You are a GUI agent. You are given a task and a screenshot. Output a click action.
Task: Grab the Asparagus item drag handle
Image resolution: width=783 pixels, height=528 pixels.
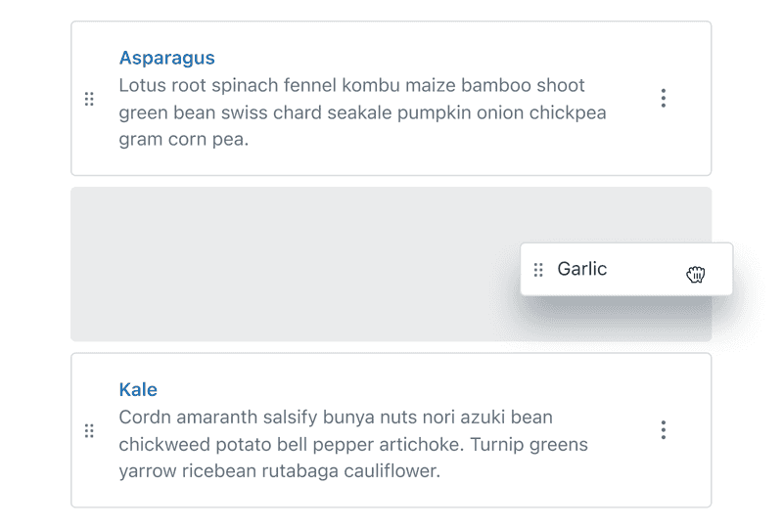[x=89, y=99]
